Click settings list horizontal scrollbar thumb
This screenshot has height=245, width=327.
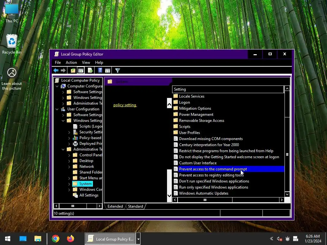pos(205,200)
